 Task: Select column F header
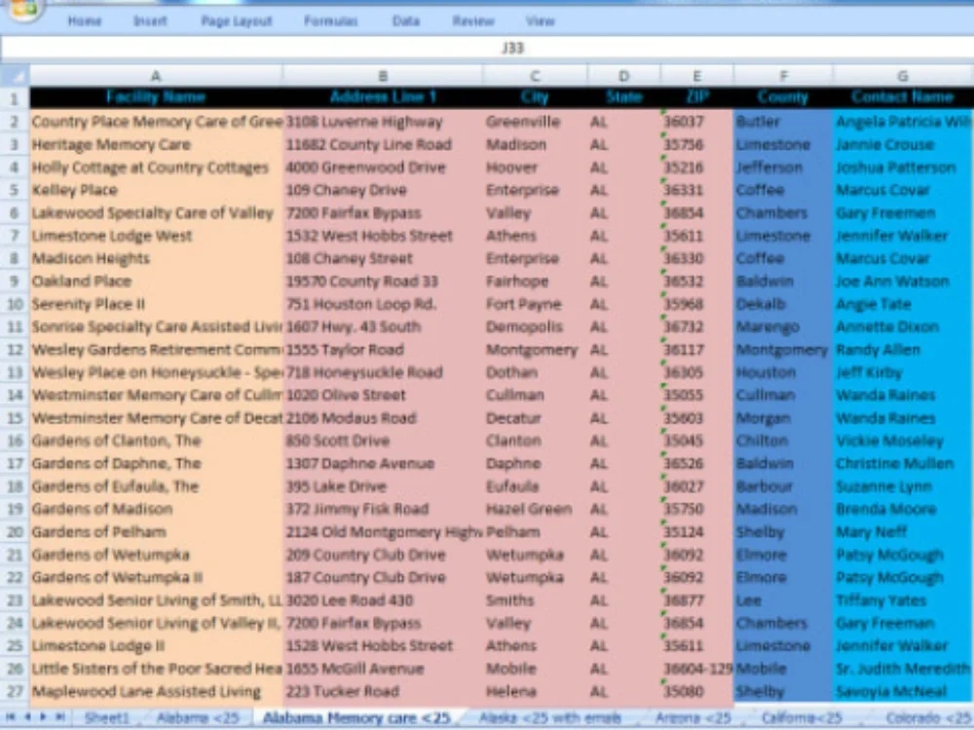pyautogui.click(x=783, y=76)
